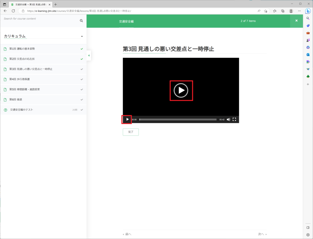The height and width of the screenshot is (239, 313).
Task: Click the 完了 button below the video
Action: [x=131, y=132]
